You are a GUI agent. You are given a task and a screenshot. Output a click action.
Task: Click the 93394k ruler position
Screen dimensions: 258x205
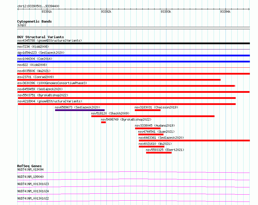tap(225, 12)
